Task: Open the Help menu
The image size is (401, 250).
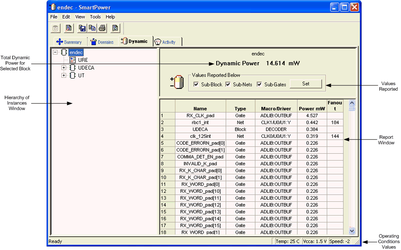Action: 110,17
